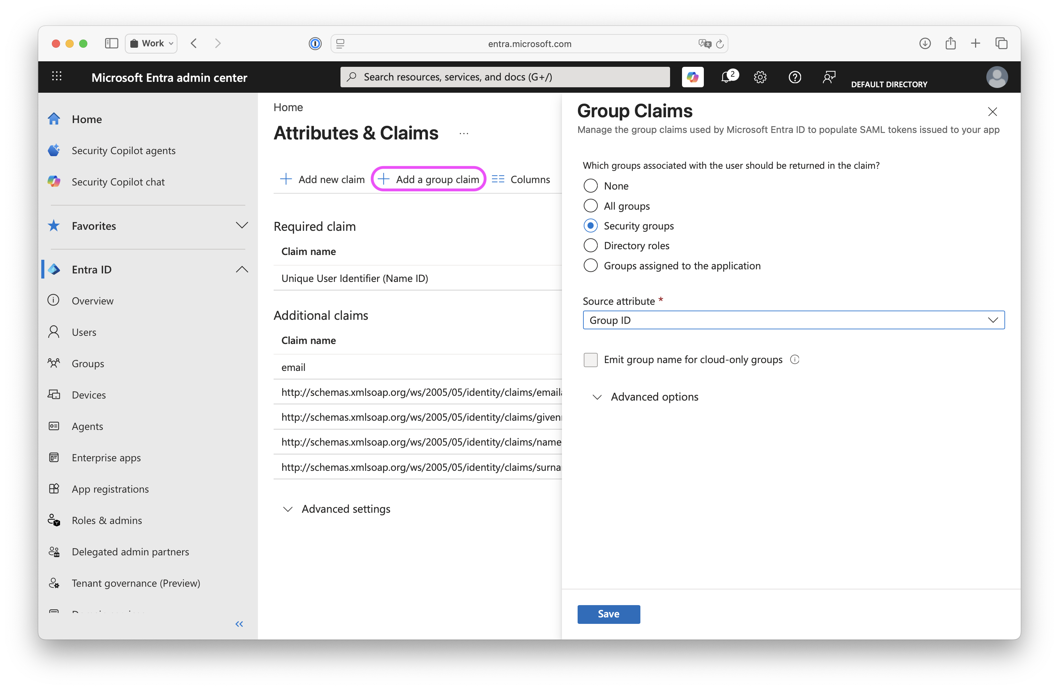Open the Source attribute Group ID dropdown
The width and height of the screenshot is (1059, 690).
click(793, 320)
